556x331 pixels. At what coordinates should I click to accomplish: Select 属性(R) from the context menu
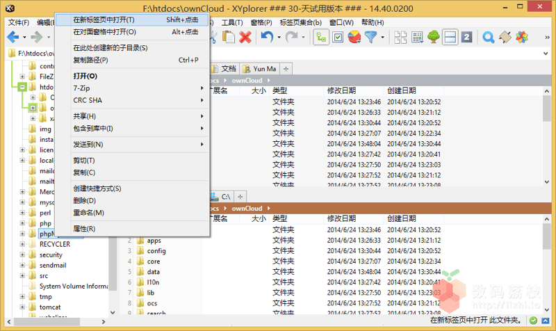pos(132,229)
